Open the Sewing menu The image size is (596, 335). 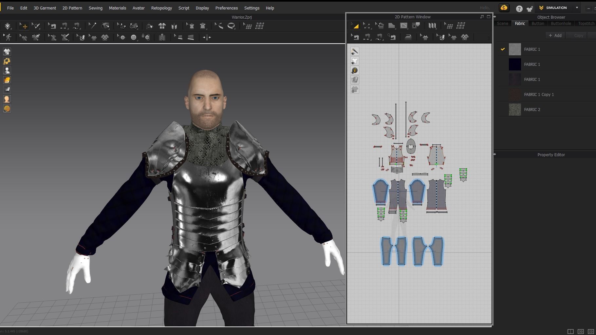tap(95, 8)
